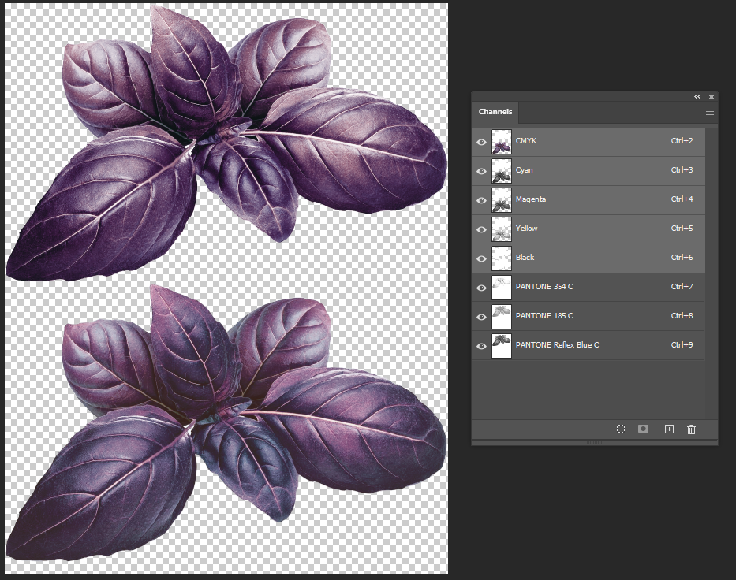This screenshot has height=580, width=736.
Task: Switch to the Channels tab
Action: [495, 112]
